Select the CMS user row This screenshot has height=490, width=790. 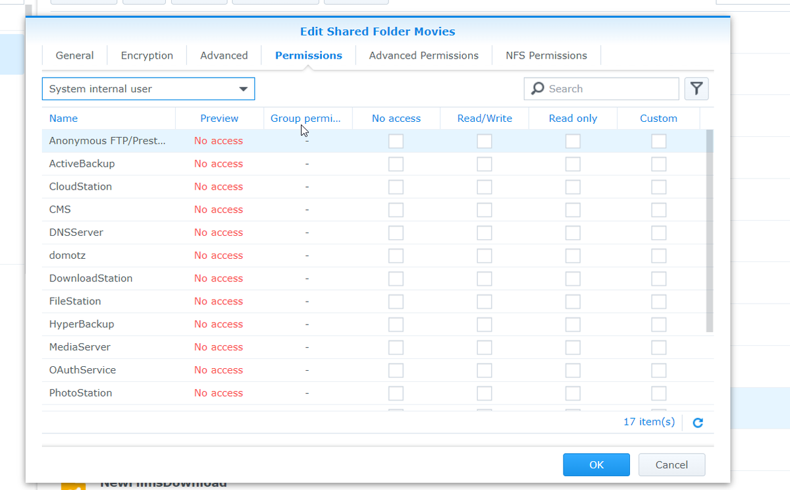point(374,210)
